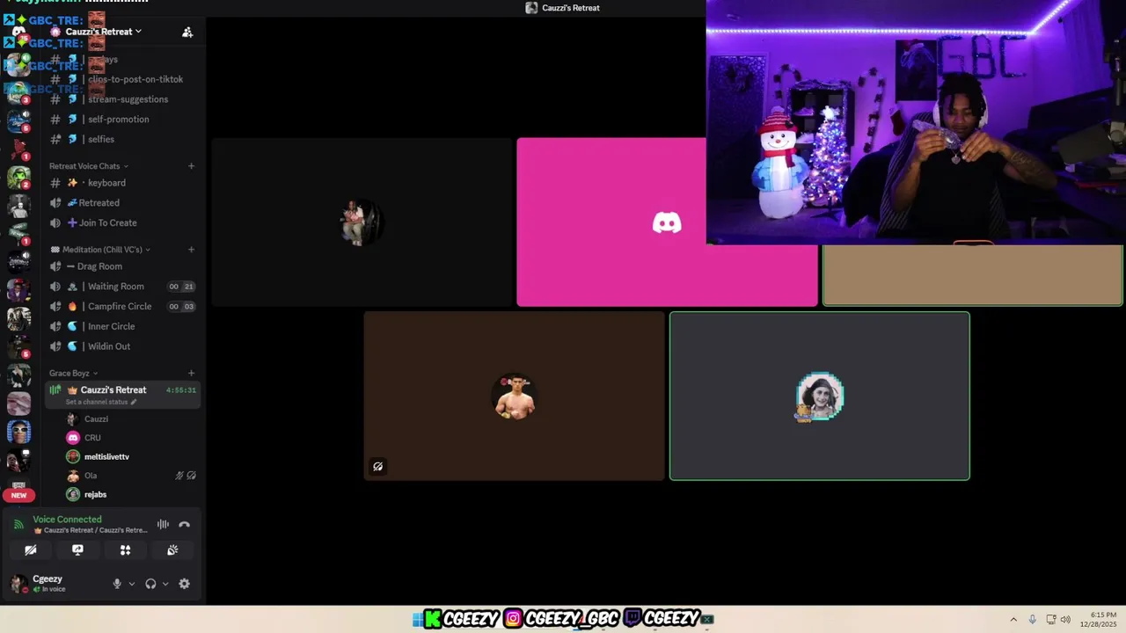Deafen with the headphones icon
1126x633 pixels.
[150, 584]
